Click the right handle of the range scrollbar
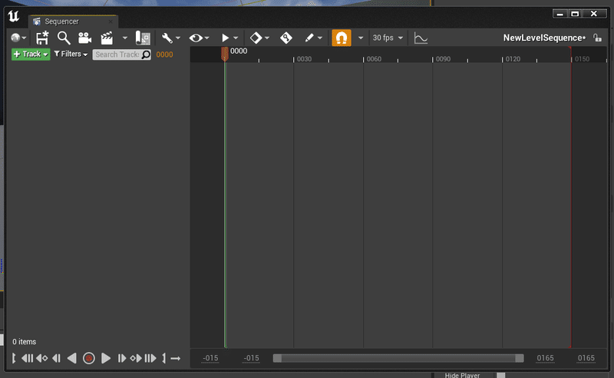Viewport: 614px width, 378px height. click(520, 358)
